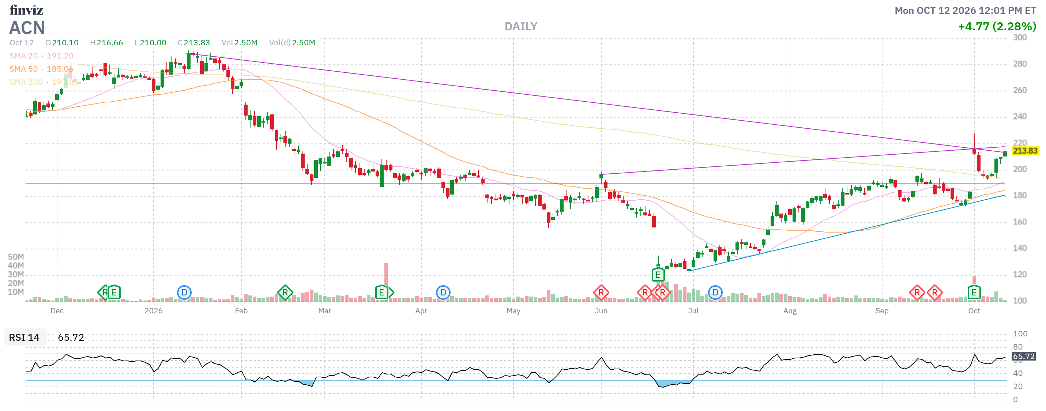Click the blue D dividend marker in January
The image size is (1046, 411).
[x=184, y=292]
